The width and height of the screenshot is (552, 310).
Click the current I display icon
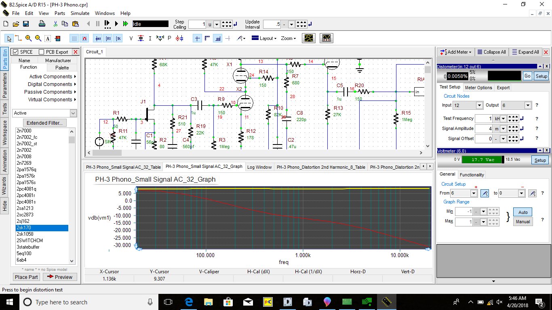150,38
